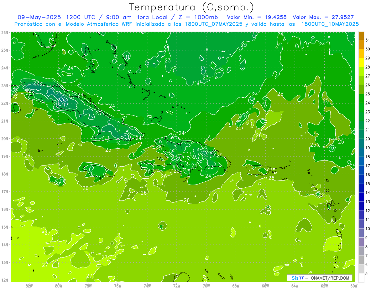This screenshot has width=376, height=290.
Task: Click the '20' label on the color scale
Action: (368, 139)
